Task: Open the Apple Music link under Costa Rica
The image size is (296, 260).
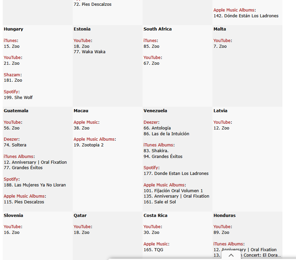Action: tap(156, 244)
